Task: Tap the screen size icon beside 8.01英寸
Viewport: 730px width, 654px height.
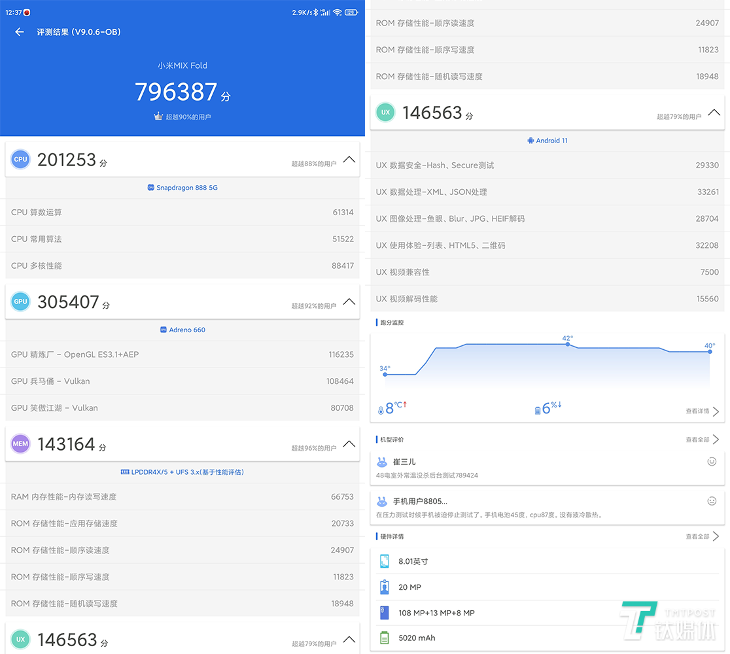Action: click(x=384, y=561)
